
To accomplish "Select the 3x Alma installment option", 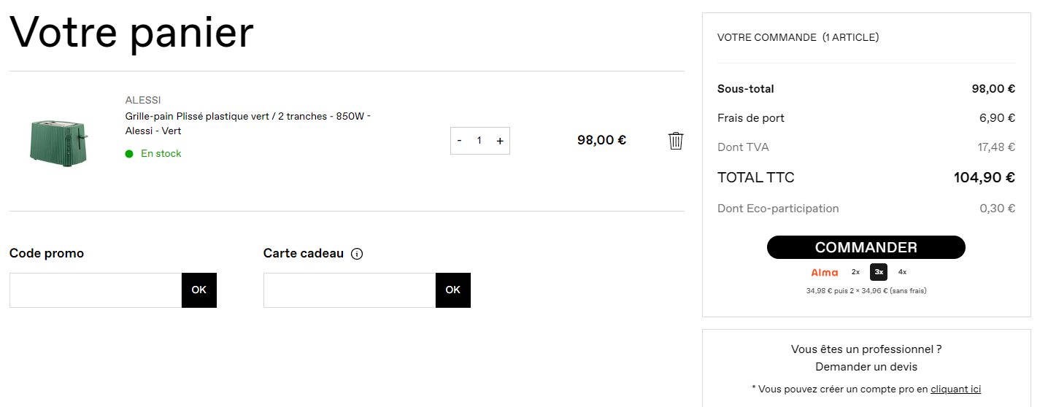I will click(879, 272).
